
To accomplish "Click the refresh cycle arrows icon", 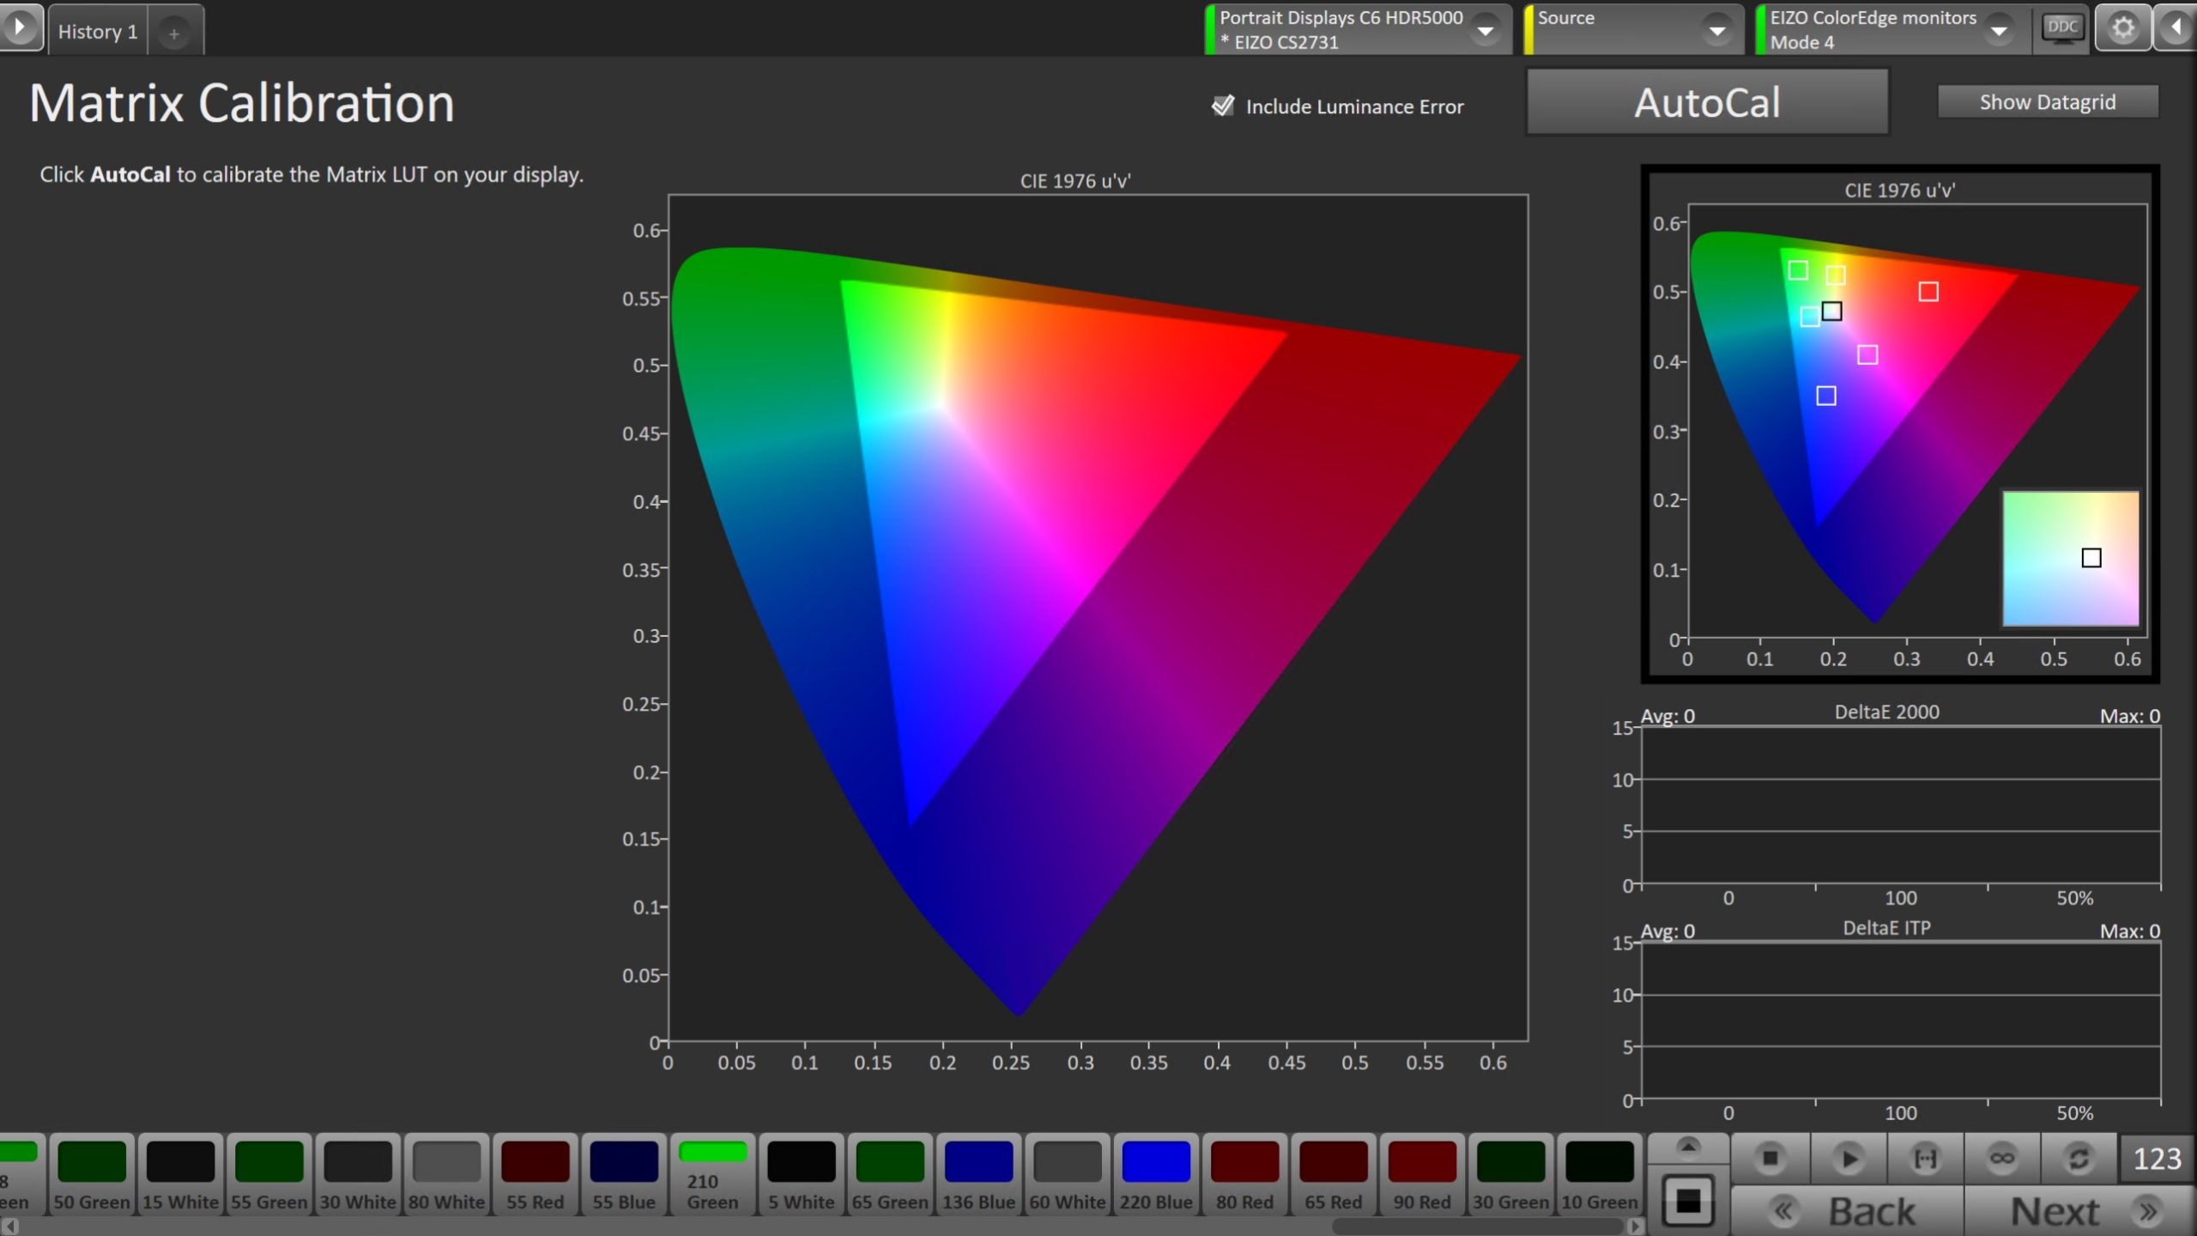I will coord(2078,1159).
